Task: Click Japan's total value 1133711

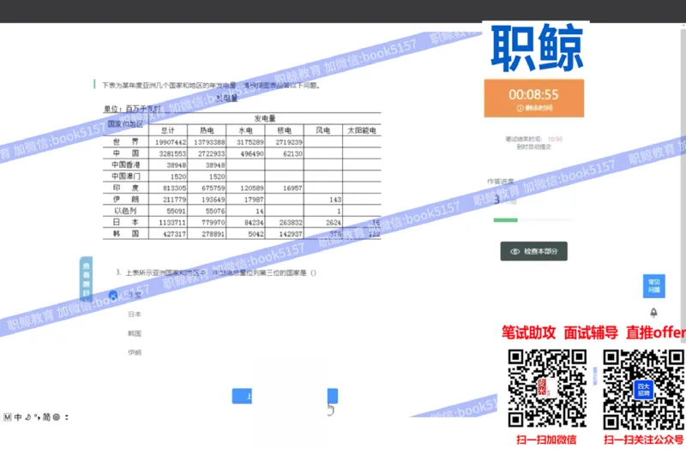Action: (x=172, y=223)
